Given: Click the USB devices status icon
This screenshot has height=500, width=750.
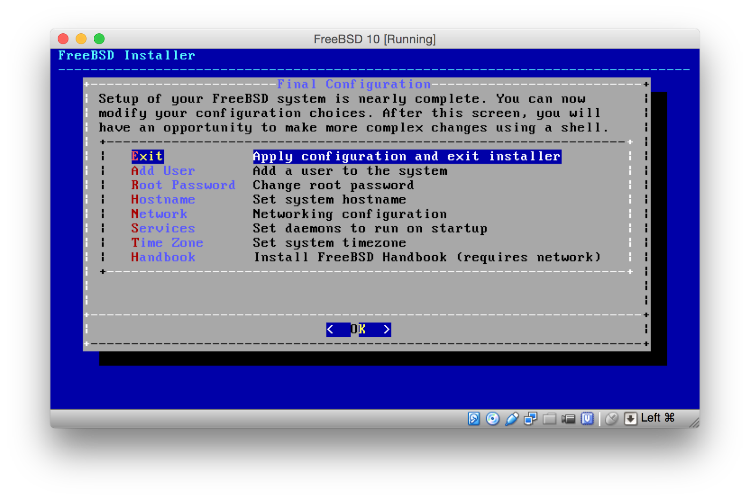Looking at the screenshot, I should (511, 419).
